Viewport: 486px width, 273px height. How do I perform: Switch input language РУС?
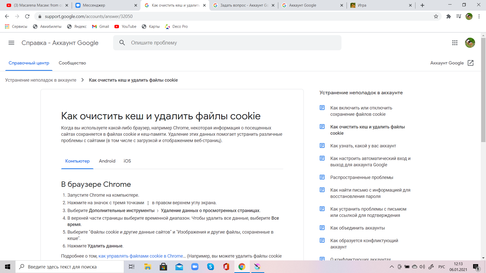coord(442,267)
